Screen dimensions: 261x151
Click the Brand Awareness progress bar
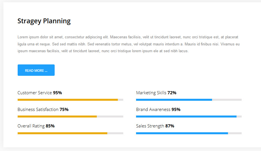tap(189, 116)
